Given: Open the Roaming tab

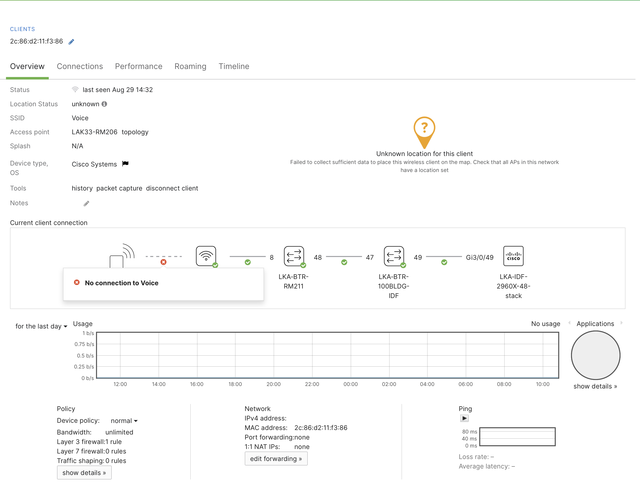Looking at the screenshot, I should pos(190,66).
